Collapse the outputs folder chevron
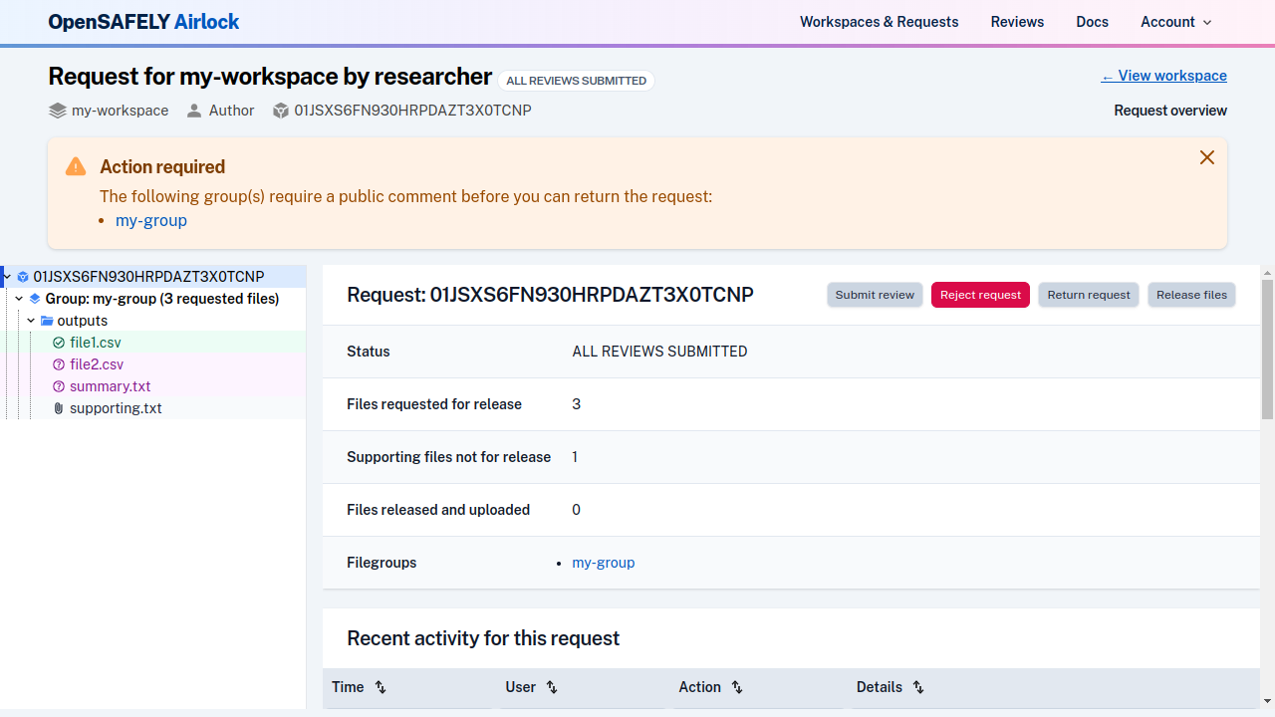This screenshot has width=1275, height=717. click(31, 321)
